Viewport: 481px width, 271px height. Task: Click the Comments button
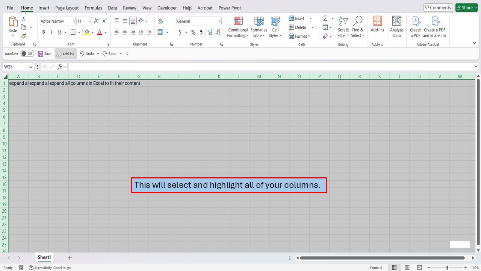438,7
